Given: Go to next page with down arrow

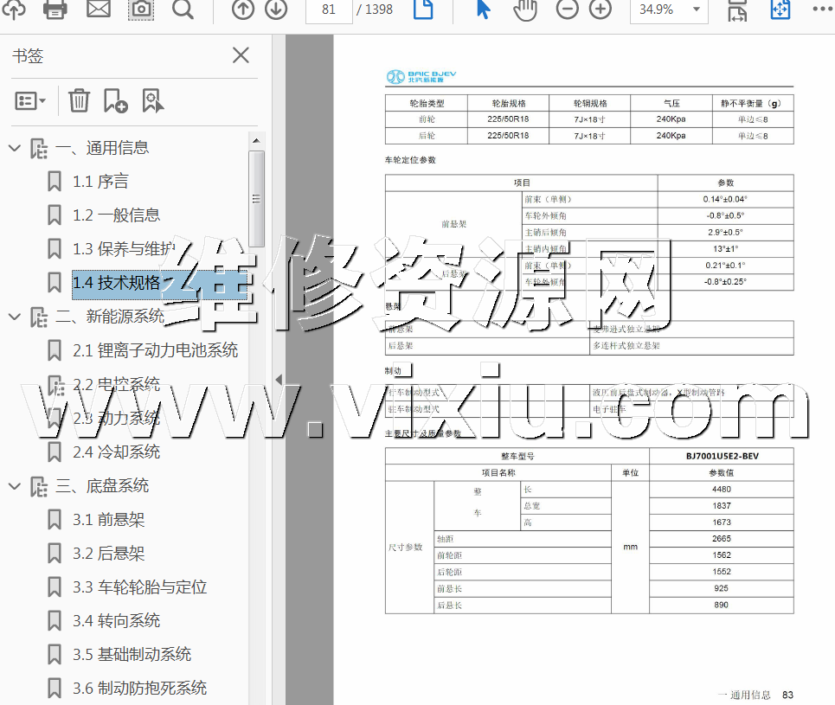Looking at the screenshot, I should [x=276, y=10].
